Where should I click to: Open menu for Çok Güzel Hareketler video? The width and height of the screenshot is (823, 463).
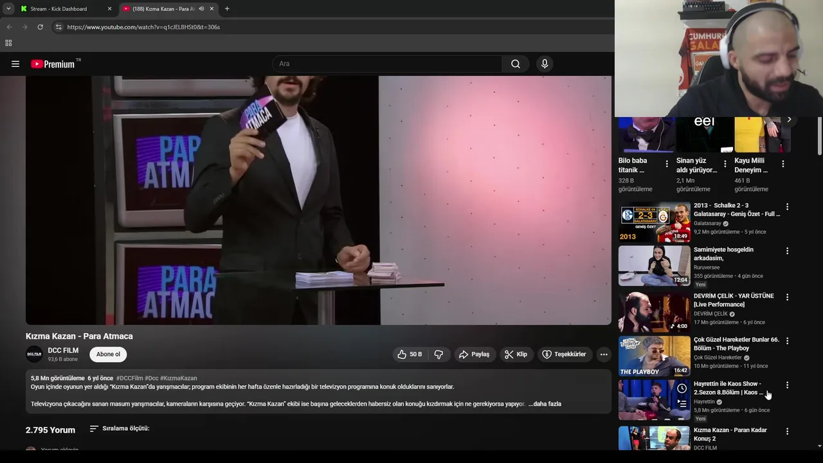point(787,341)
